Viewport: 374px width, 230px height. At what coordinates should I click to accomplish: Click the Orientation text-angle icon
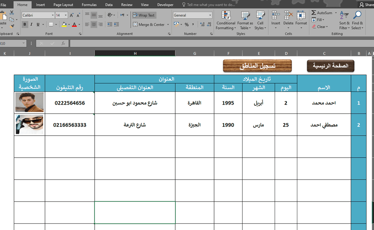(x=110, y=15)
